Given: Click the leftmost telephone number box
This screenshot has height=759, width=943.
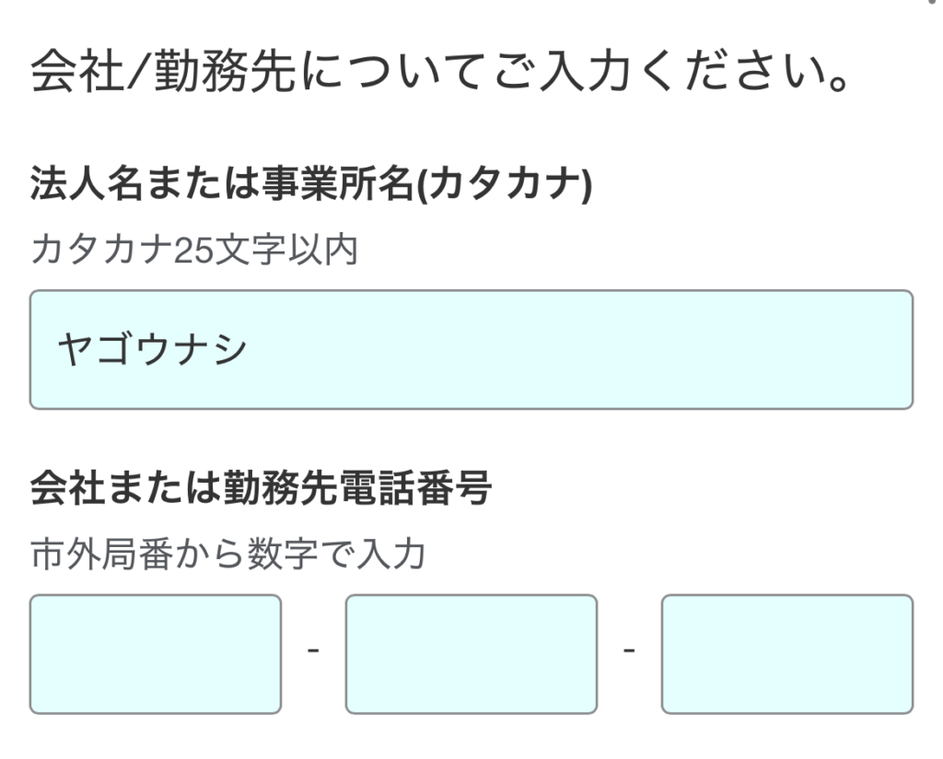Looking at the screenshot, I should tap(157, 655).
